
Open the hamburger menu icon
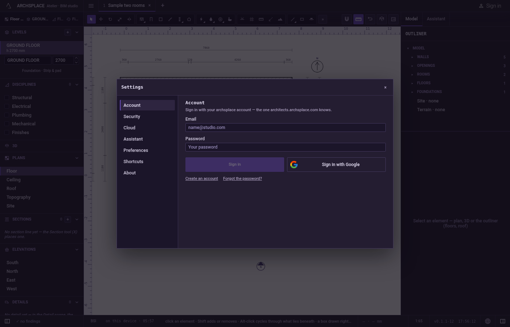pyautogui.click(x=91, y=5)
